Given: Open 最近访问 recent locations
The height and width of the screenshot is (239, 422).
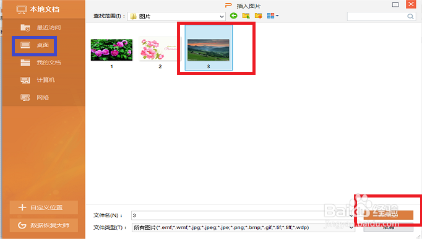Looking at the screenshot, I should coord(41,27).
